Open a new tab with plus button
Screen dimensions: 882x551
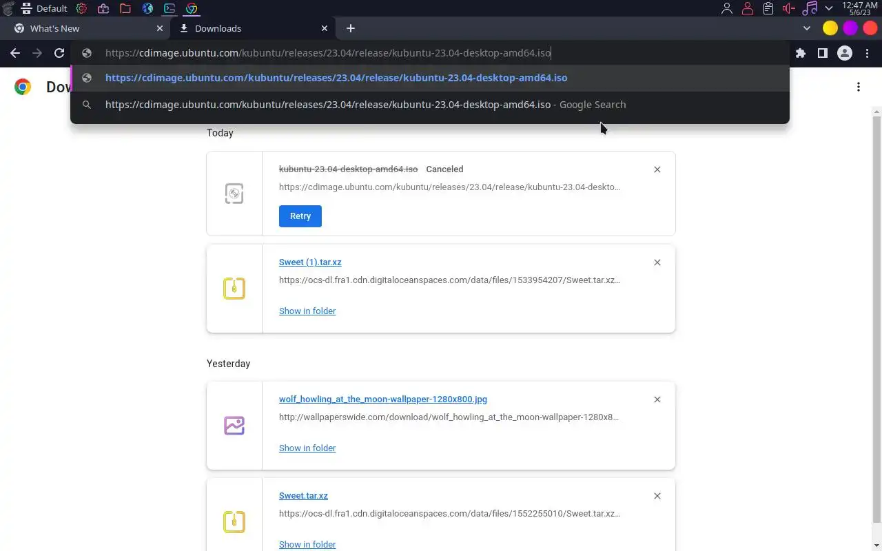pos(351,28)
